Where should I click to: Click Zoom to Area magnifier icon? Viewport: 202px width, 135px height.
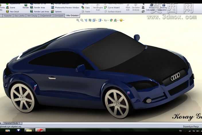[x=82, y=20]
